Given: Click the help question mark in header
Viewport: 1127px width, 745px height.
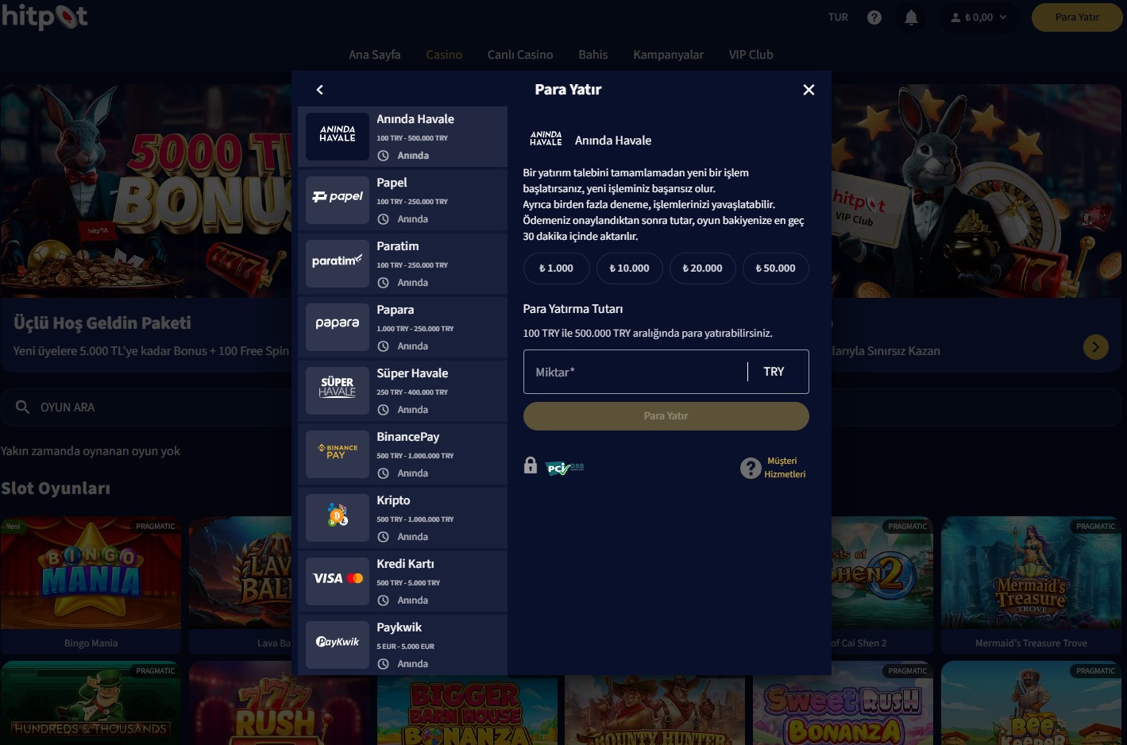Looking at the screenshot, I should pyautogui.click(x=874, y=17).
